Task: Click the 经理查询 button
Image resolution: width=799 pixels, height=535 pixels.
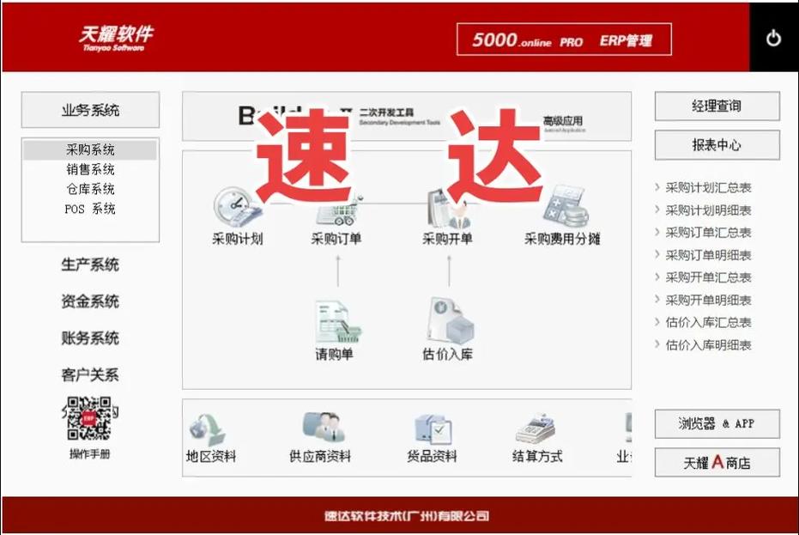Action: [x=717, y=106]
